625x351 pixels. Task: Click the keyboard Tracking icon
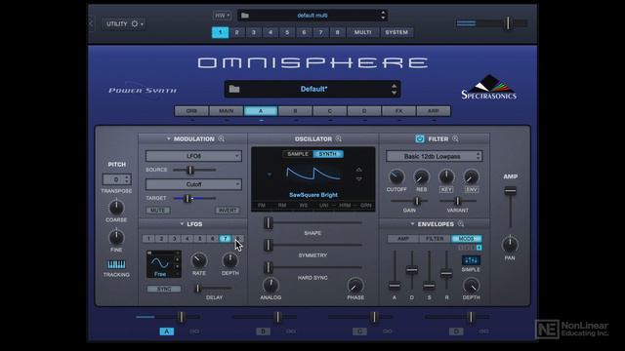coord(116,264)
